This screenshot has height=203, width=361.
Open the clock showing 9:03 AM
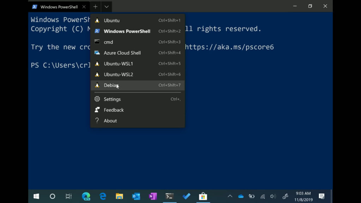[x=304, y=196]
